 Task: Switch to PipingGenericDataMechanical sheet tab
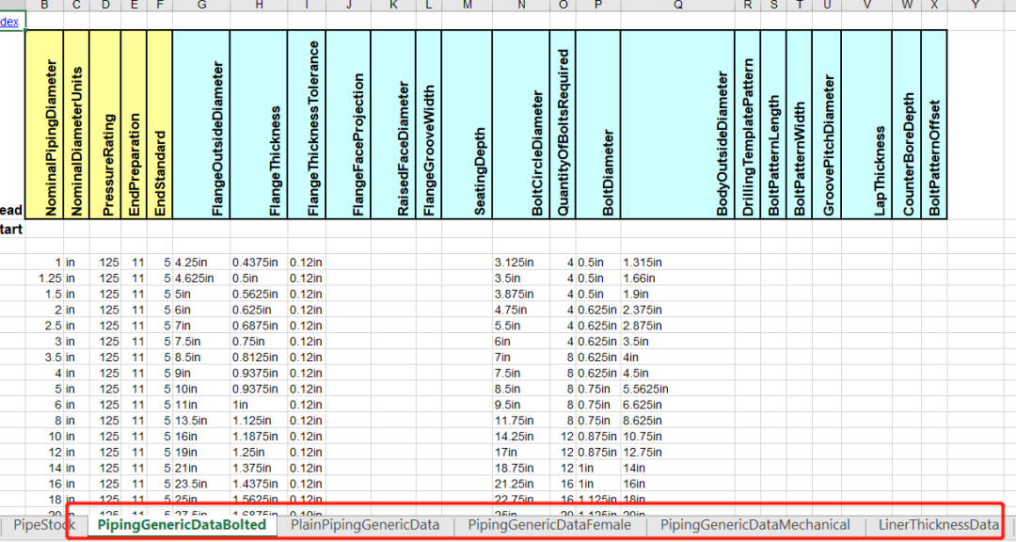[x=754, y=524]
